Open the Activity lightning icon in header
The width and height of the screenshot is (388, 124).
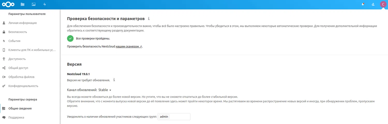click(45, 4)
